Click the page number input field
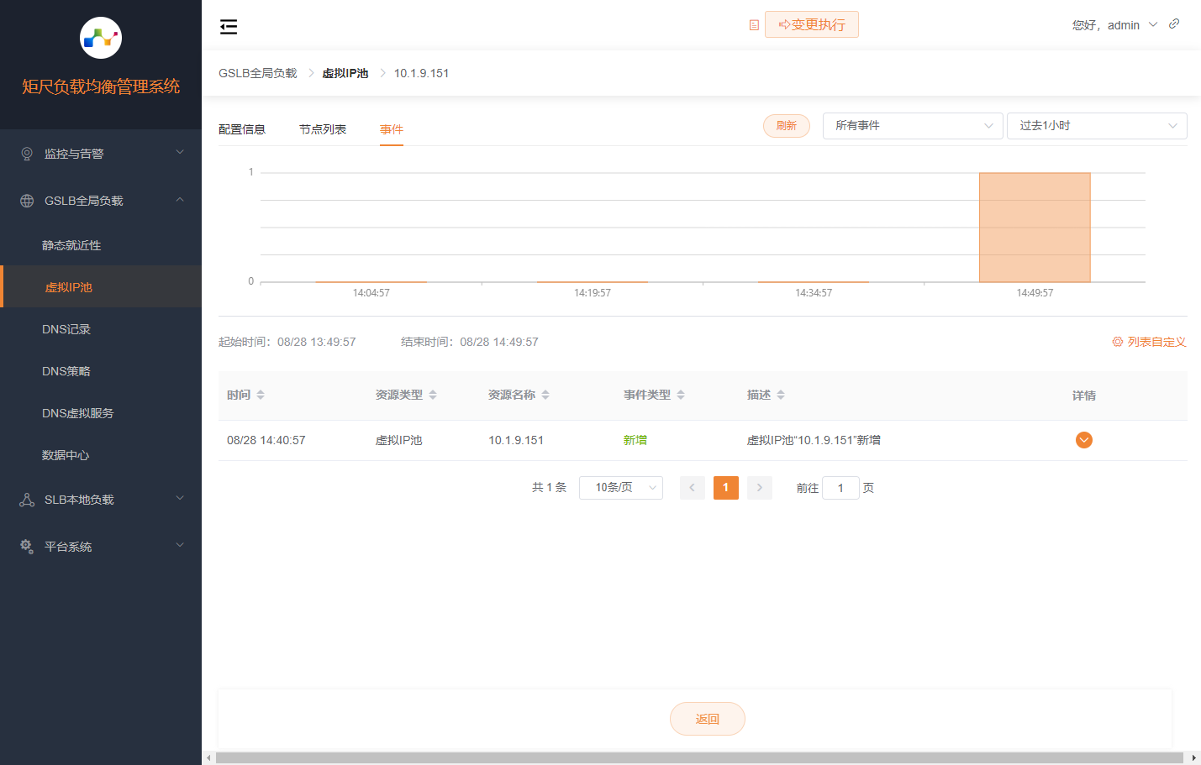 tap(840, 488)
